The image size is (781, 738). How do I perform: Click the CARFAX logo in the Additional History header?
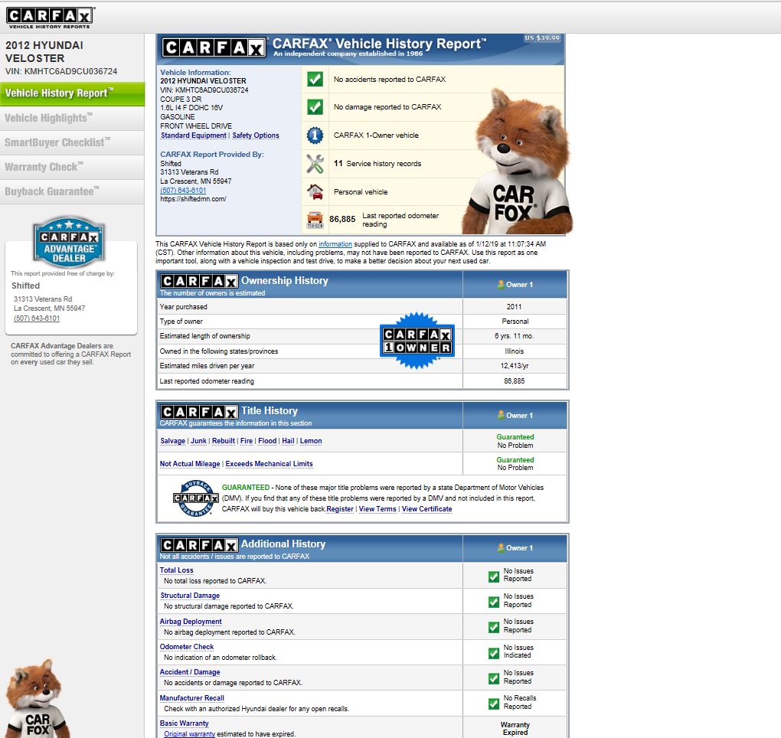[x=199, y=545]
